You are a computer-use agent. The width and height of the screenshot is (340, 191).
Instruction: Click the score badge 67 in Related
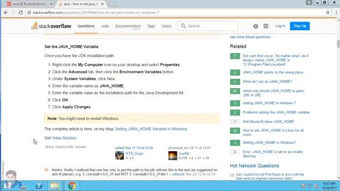pos(235,91)
